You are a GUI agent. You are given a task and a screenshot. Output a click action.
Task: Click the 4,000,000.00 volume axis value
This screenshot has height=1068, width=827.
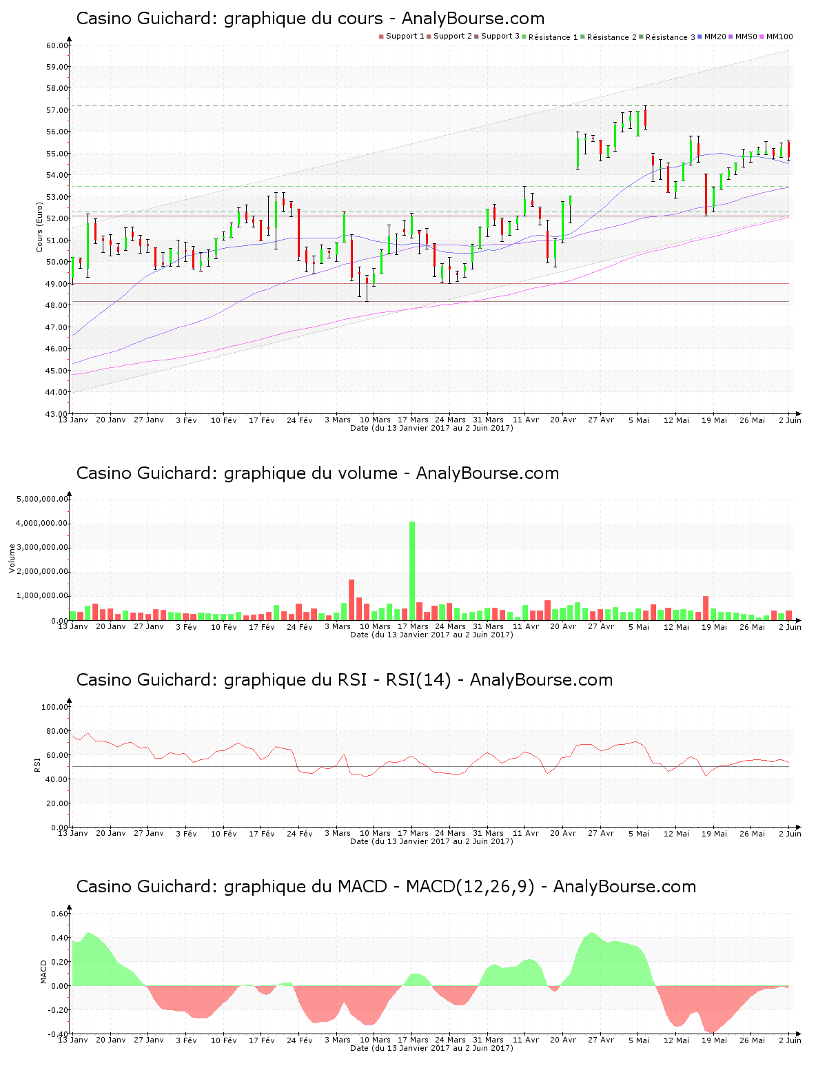click(43, 524)
